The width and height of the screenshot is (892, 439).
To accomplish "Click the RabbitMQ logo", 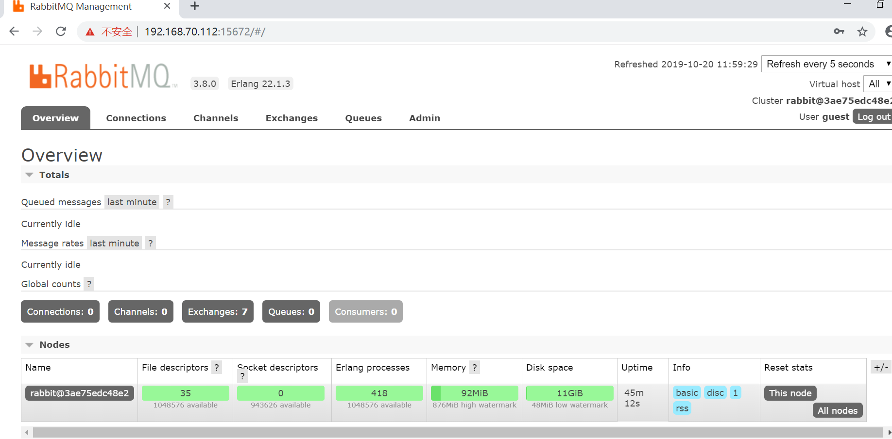I will [x=101, y=75].
